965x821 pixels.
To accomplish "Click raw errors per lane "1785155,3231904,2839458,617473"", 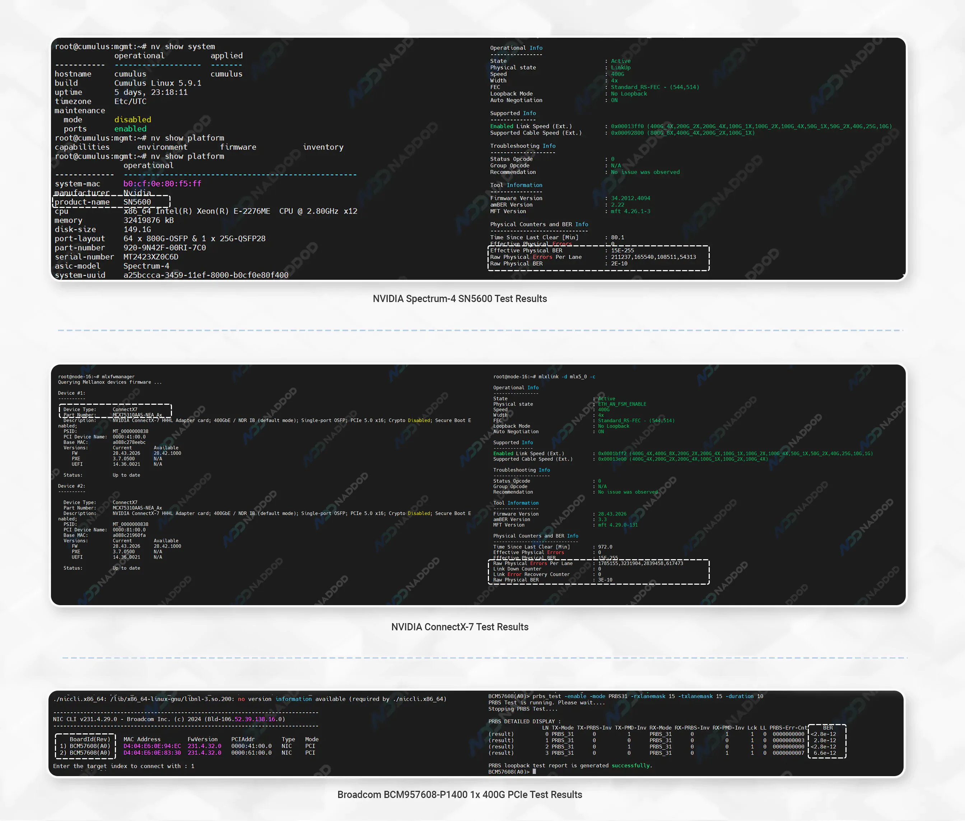I will click(x=640, y=563).
